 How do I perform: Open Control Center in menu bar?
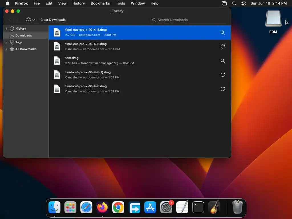click(244, 3)
